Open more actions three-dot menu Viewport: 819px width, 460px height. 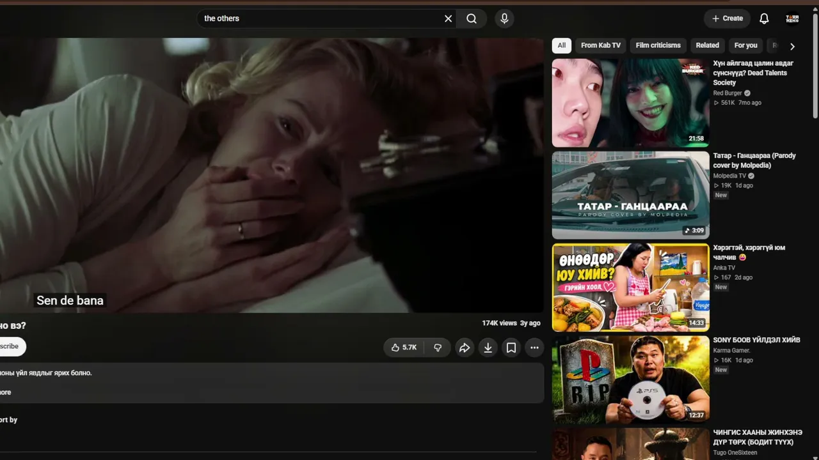click(534, 348)
